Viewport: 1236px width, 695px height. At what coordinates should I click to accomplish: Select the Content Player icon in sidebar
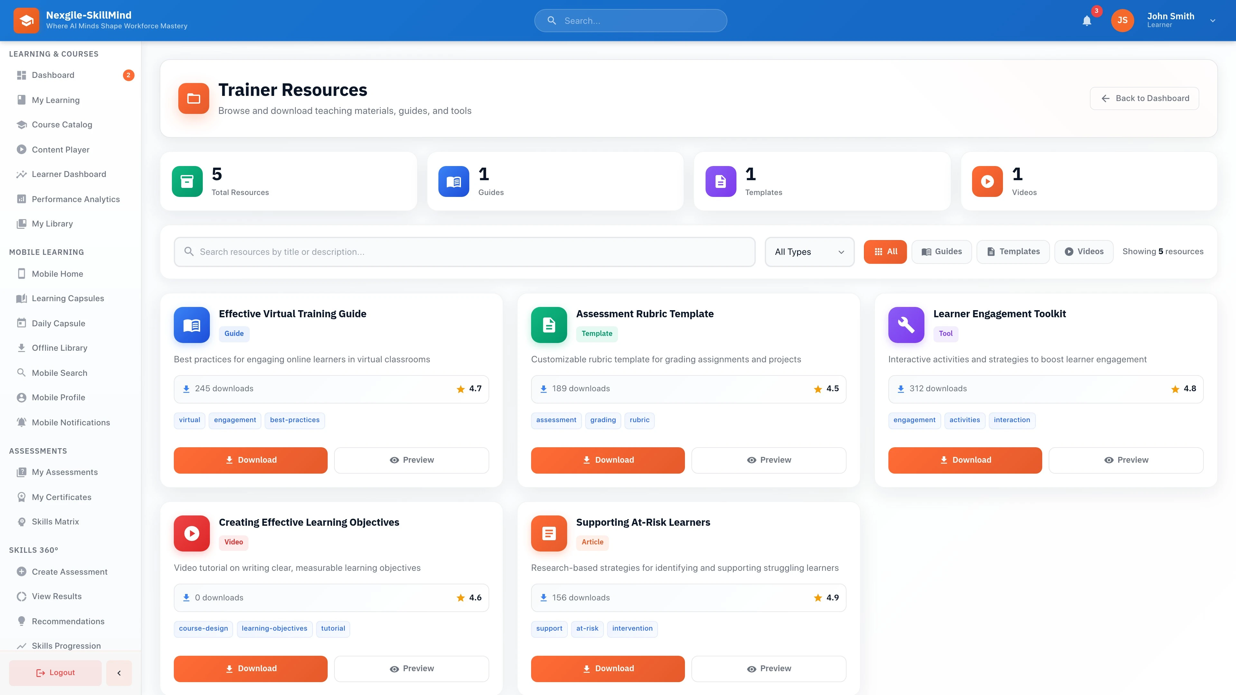coord(21,149)
